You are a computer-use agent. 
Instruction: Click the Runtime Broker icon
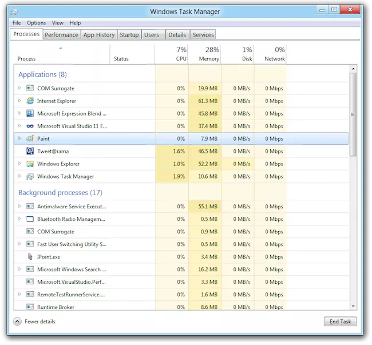[30, 307]
